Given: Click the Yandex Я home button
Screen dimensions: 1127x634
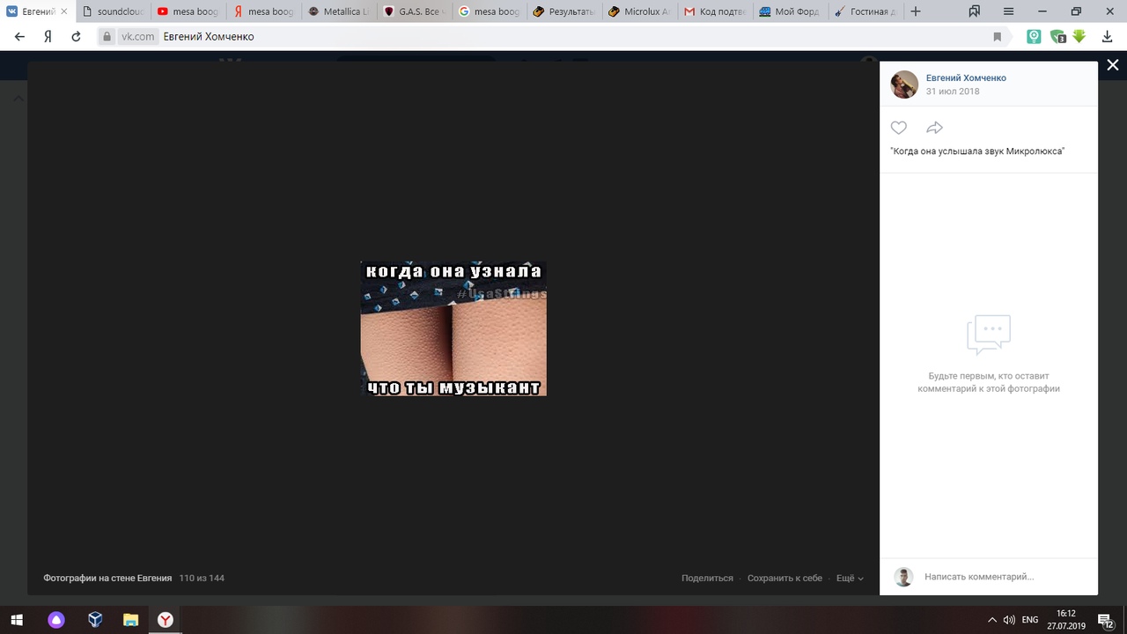Looking at the screenshot, I should (48, 37).
